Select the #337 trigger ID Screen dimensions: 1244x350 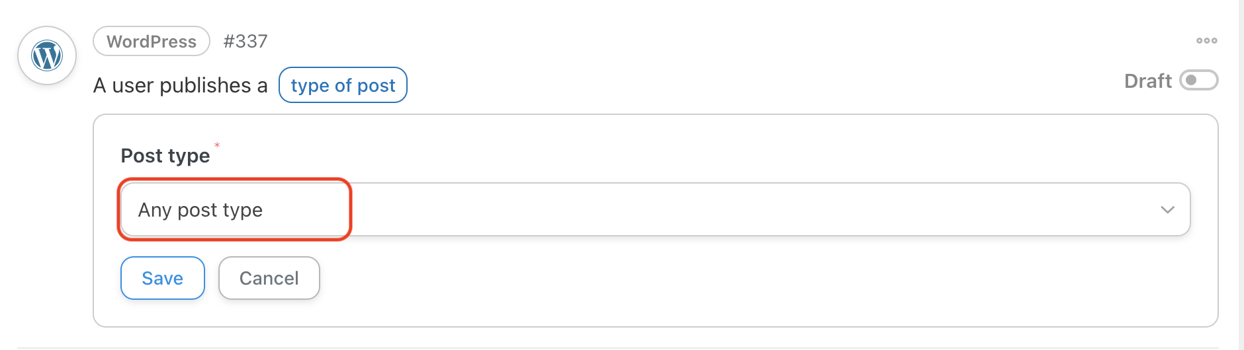click(245, 41)
